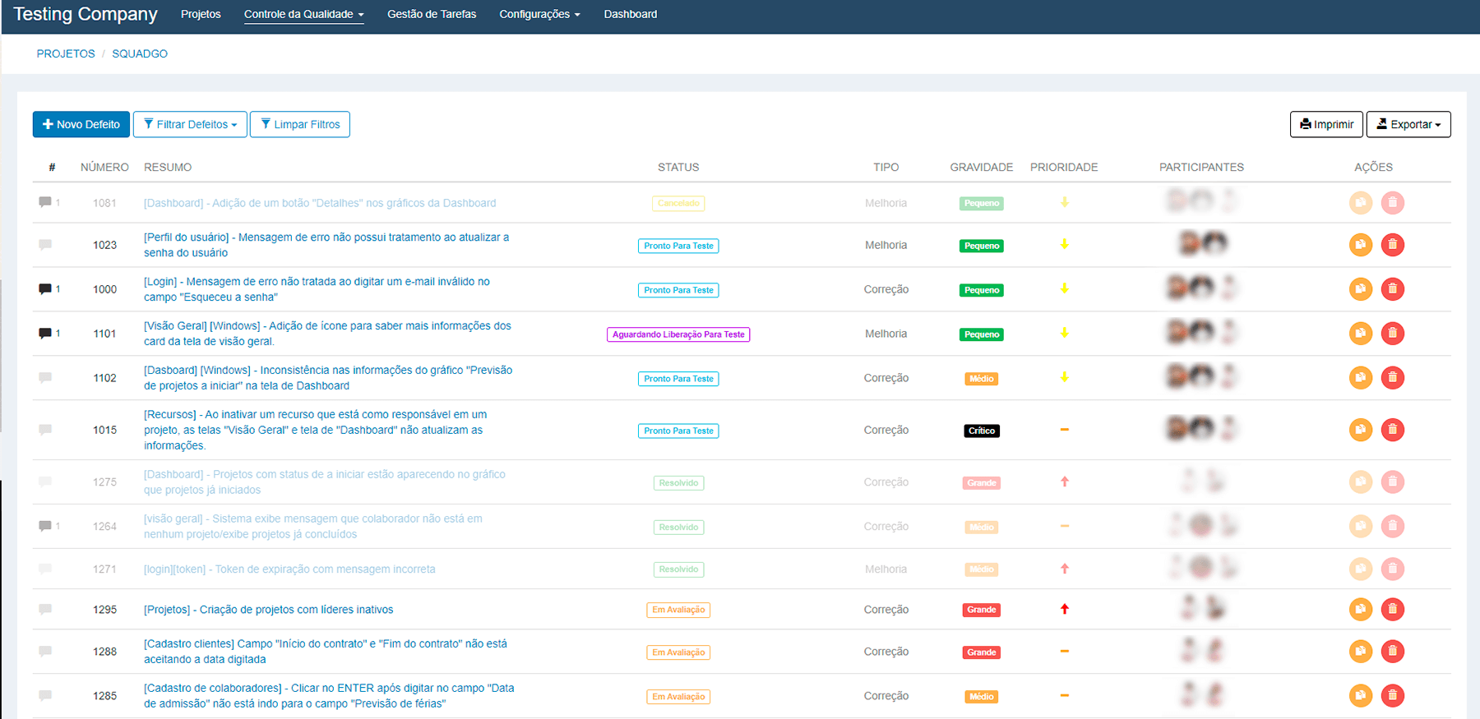Screen dimensions: 1480x719
Task: Remove defect 1102 via its trash icon
Action: pos(1392,378)
